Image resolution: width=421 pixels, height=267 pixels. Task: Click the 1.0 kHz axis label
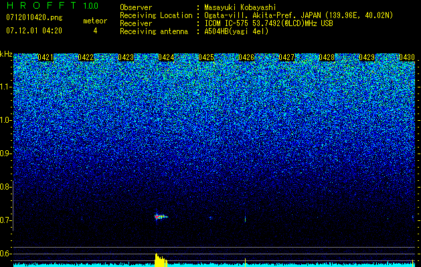click(6, 120)
